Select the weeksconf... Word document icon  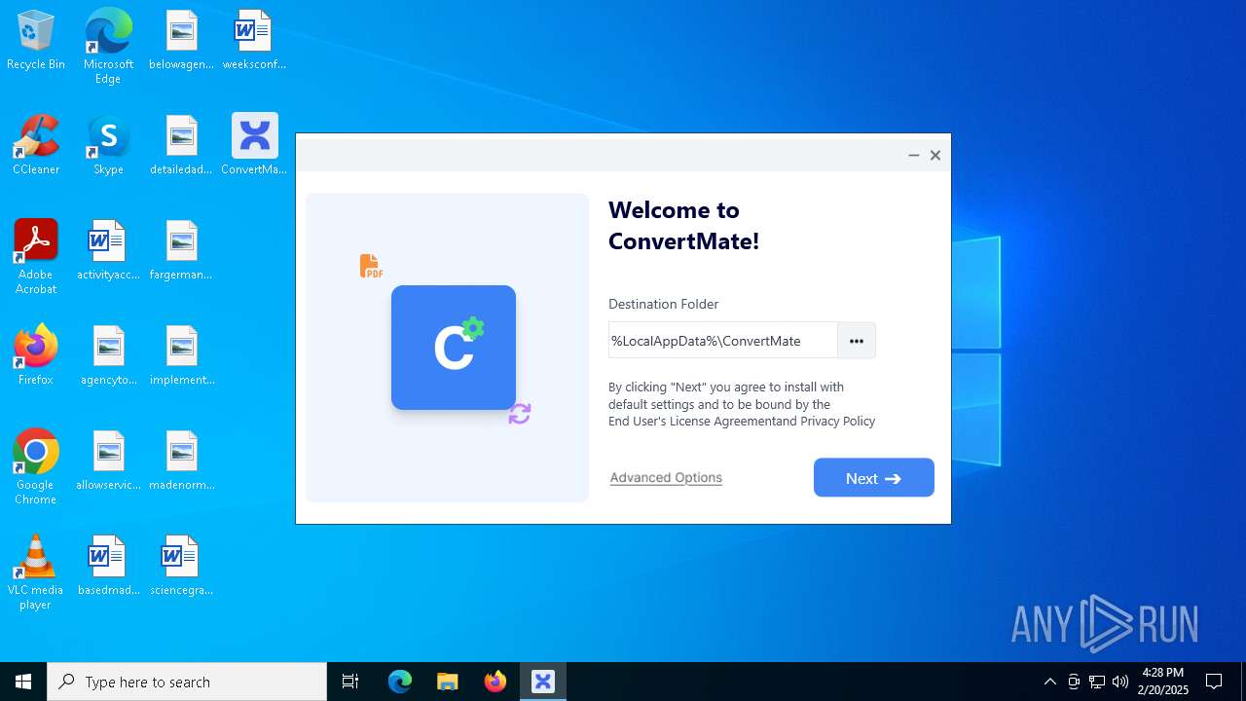tap(254, 41)
